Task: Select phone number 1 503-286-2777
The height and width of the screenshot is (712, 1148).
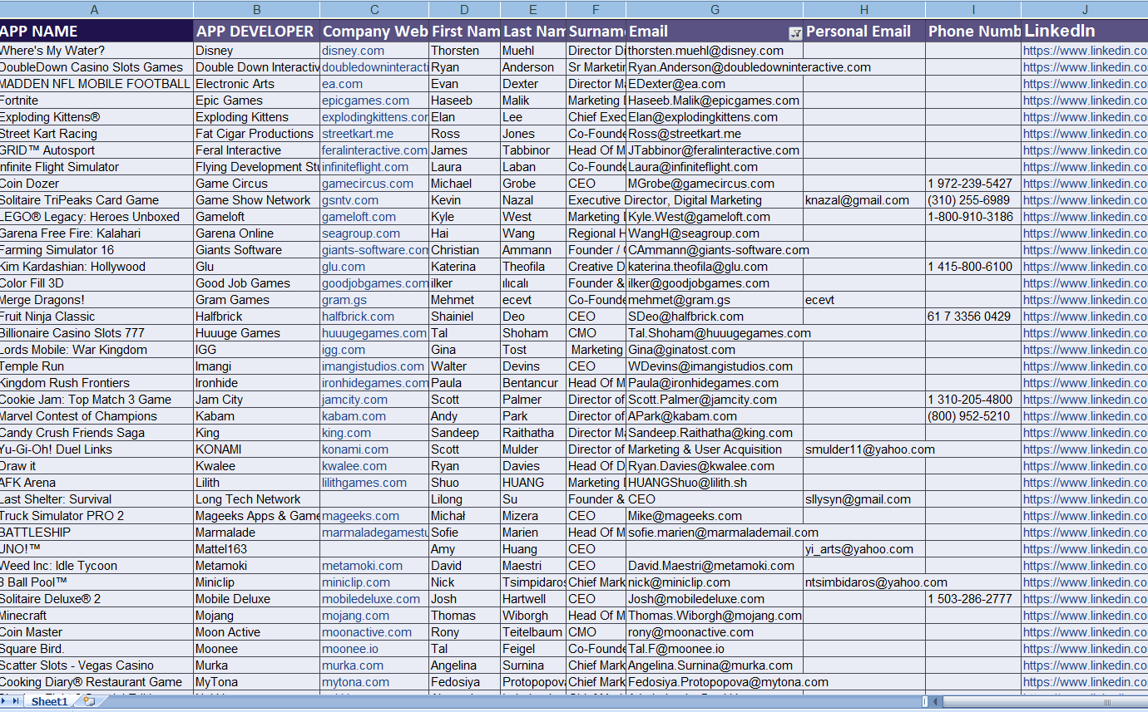Action: pos(973,599)
